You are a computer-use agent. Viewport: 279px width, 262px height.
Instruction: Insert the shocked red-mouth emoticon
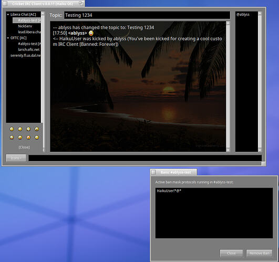pos(20,137)
